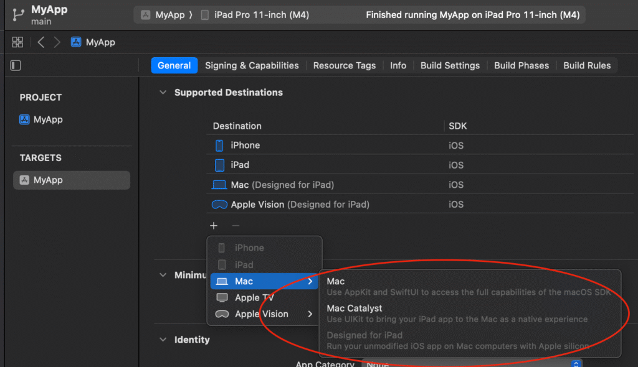The width and height of the screenshot is (638, 367).
Task: Choose Apple Vision in the destination menu
Action: (264, 314)
